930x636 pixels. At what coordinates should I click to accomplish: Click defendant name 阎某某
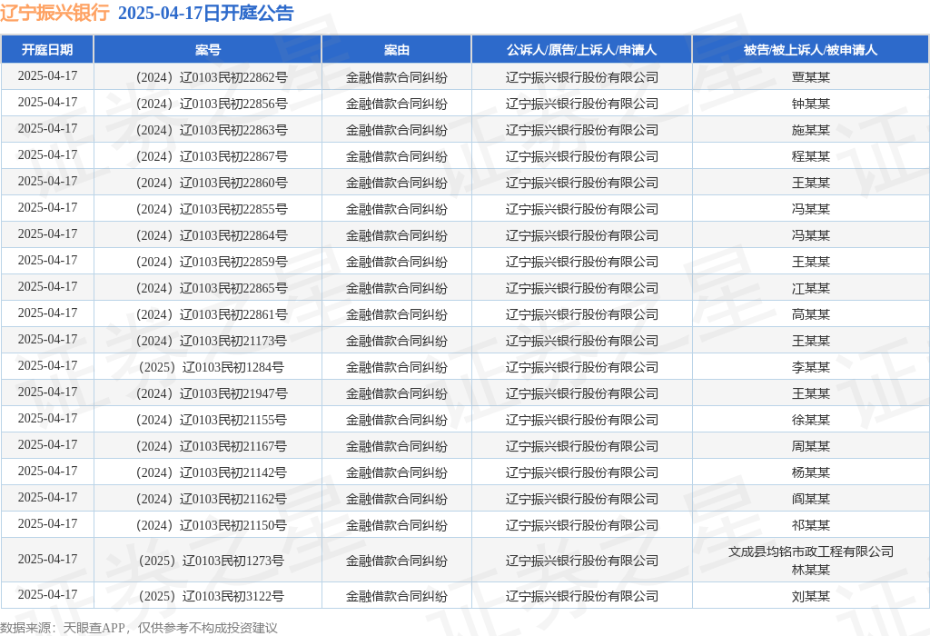[811, 499]
